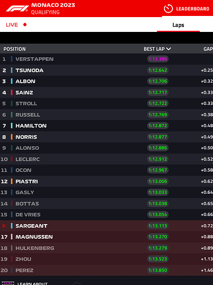Image resolution: width=213 pixels, height=285 pixels.
Task: Select Tsunoda's row in standings
Action: click(106, 70)
